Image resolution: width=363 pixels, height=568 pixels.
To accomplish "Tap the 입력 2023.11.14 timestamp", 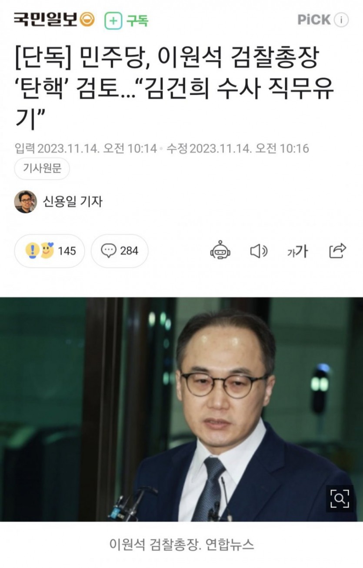I will (x=86, y=148).
